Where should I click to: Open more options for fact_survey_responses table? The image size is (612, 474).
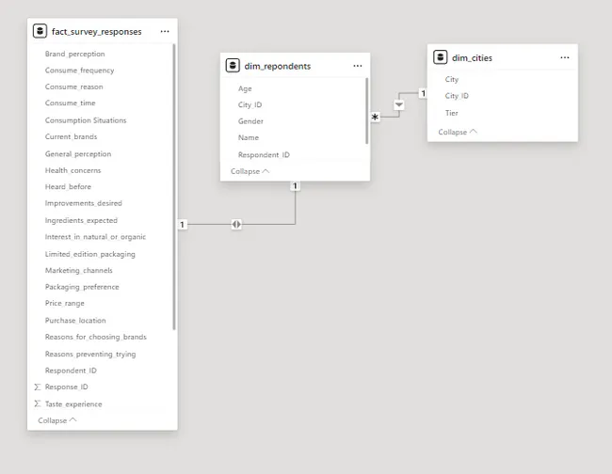165,31
